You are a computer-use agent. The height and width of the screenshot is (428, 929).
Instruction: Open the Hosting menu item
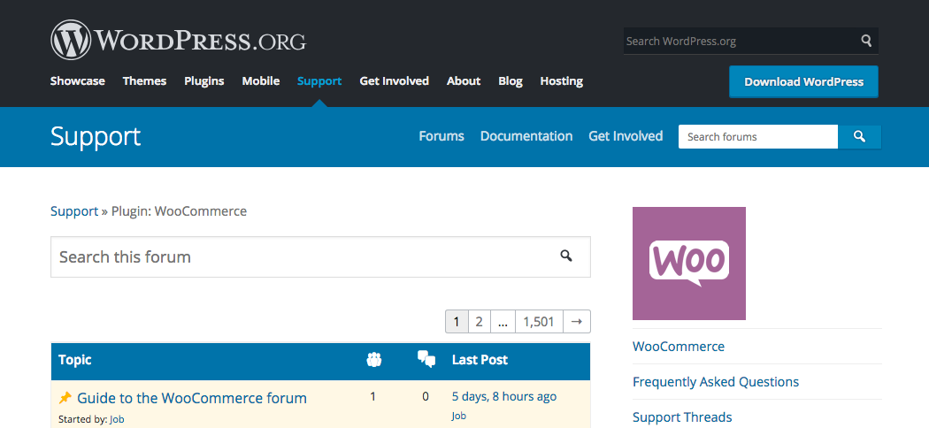pyautogui.click(x=562, y=81)
